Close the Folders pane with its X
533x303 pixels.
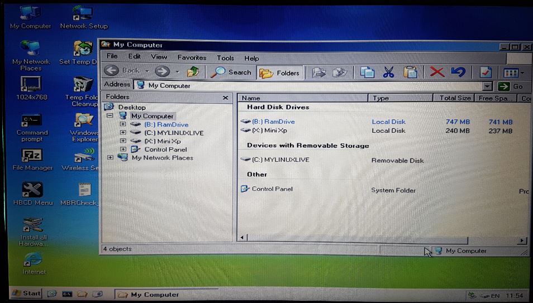pos(225,98)
